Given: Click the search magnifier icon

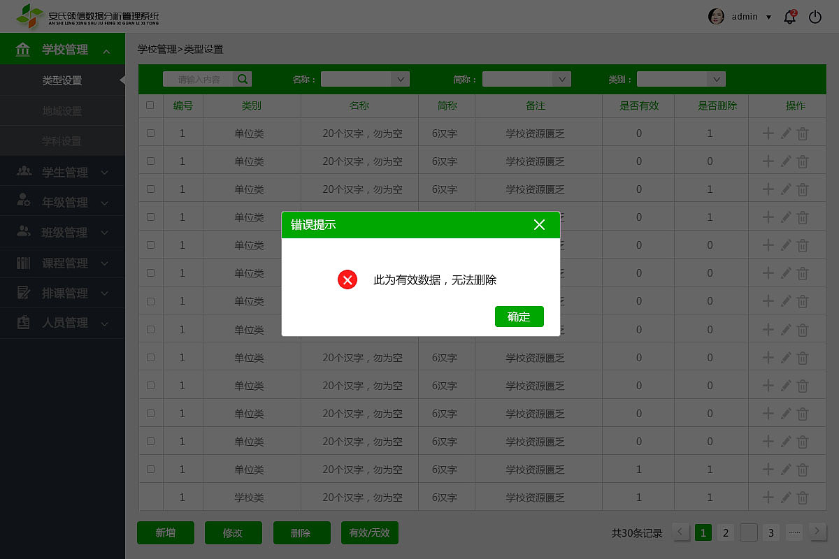Looking at the screenshot, I should pyautogui.click(x=242, y=79).
